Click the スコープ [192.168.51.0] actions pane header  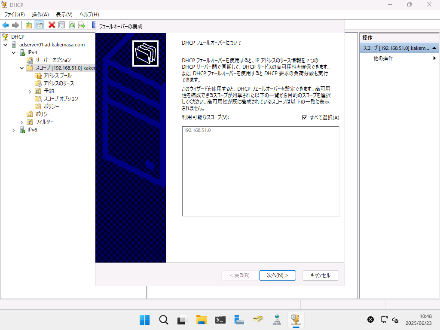(x=399, y=48)
